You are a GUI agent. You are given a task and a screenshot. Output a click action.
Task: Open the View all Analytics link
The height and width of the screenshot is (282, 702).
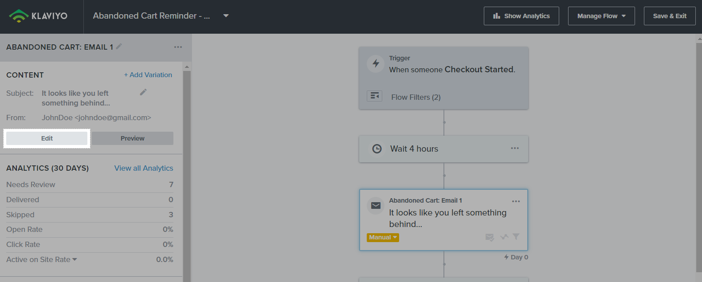point(144,168)
